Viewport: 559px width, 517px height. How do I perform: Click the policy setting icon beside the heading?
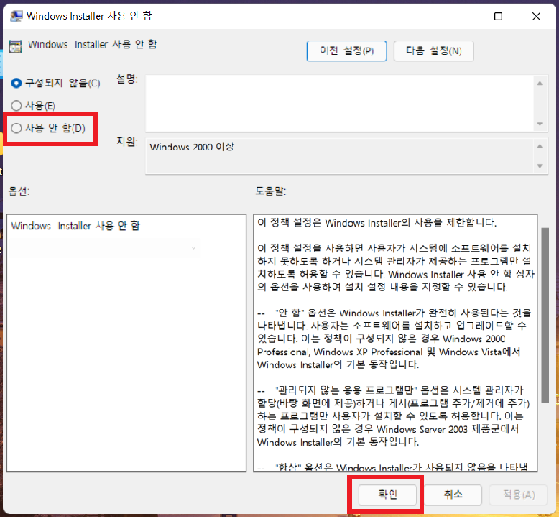(x=15, y=47)
